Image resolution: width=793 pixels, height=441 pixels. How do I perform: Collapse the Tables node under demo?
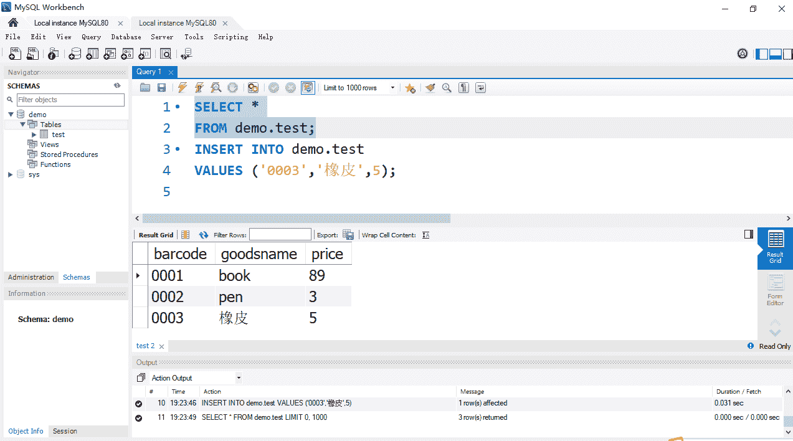tap(22, 125)
